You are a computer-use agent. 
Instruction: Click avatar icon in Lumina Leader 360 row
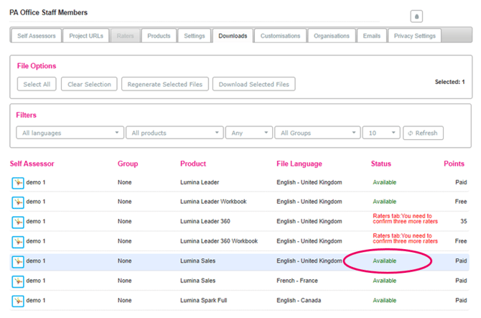pyautogui.click(x=18, y=222)
